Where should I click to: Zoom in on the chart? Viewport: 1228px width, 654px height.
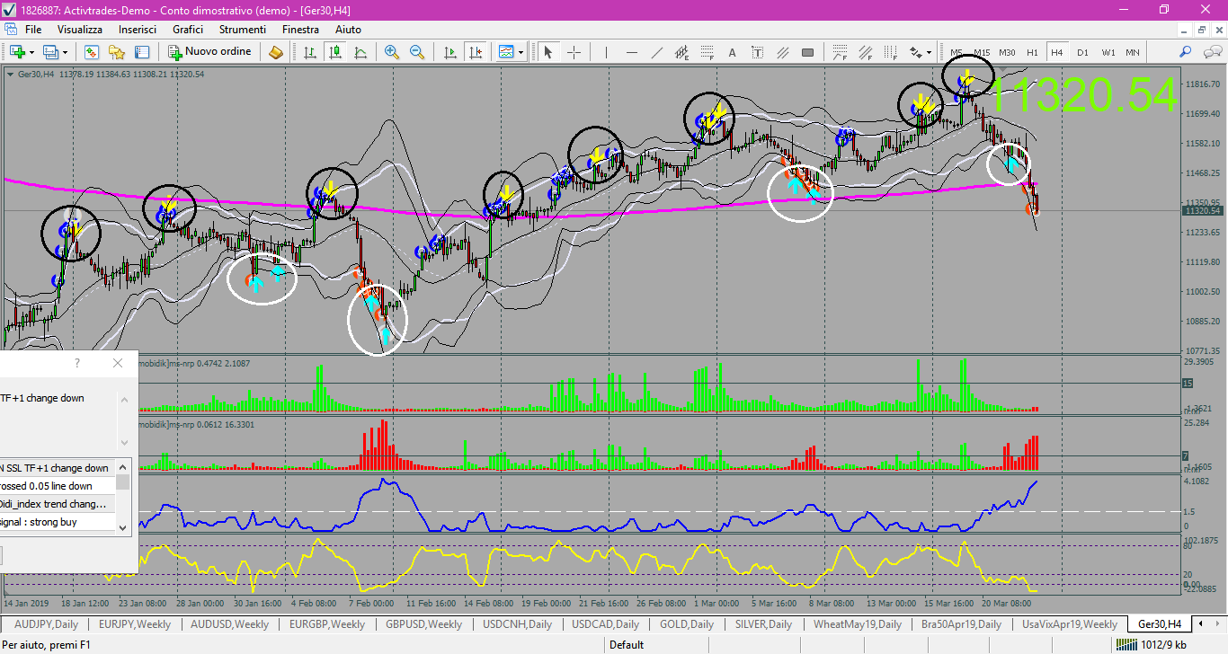click(x=392, y=52)
